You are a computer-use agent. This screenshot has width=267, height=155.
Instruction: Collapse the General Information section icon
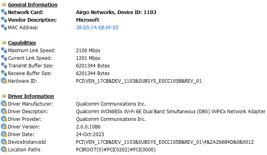tap(4, 4)
